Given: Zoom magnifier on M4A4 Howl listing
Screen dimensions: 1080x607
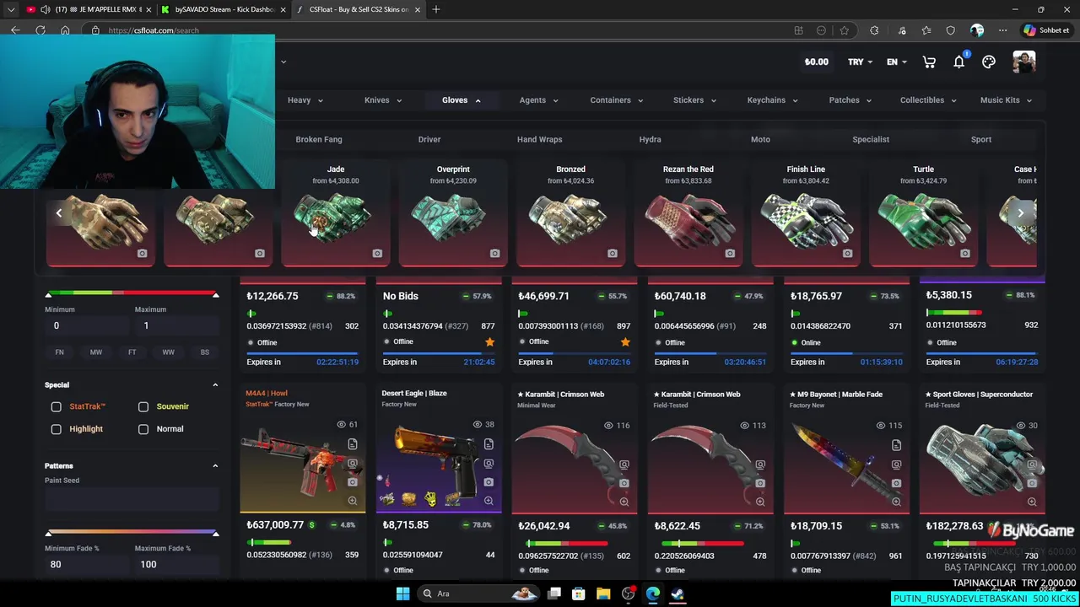Looking at the screenshot, I should coord(353,501).
